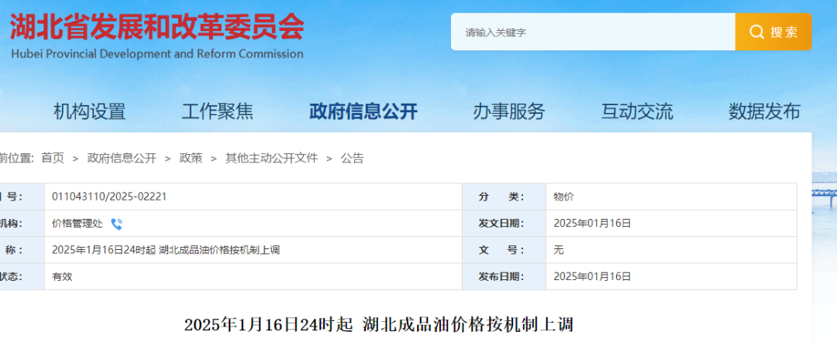Click 政府信息公开 breadcrumb link
The width and height of the screenshot is (837, 342).
click(122, 158)
